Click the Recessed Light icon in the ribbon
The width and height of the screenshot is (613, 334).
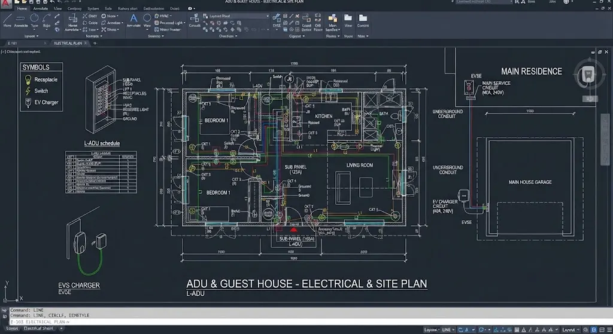tap(157, 23)
